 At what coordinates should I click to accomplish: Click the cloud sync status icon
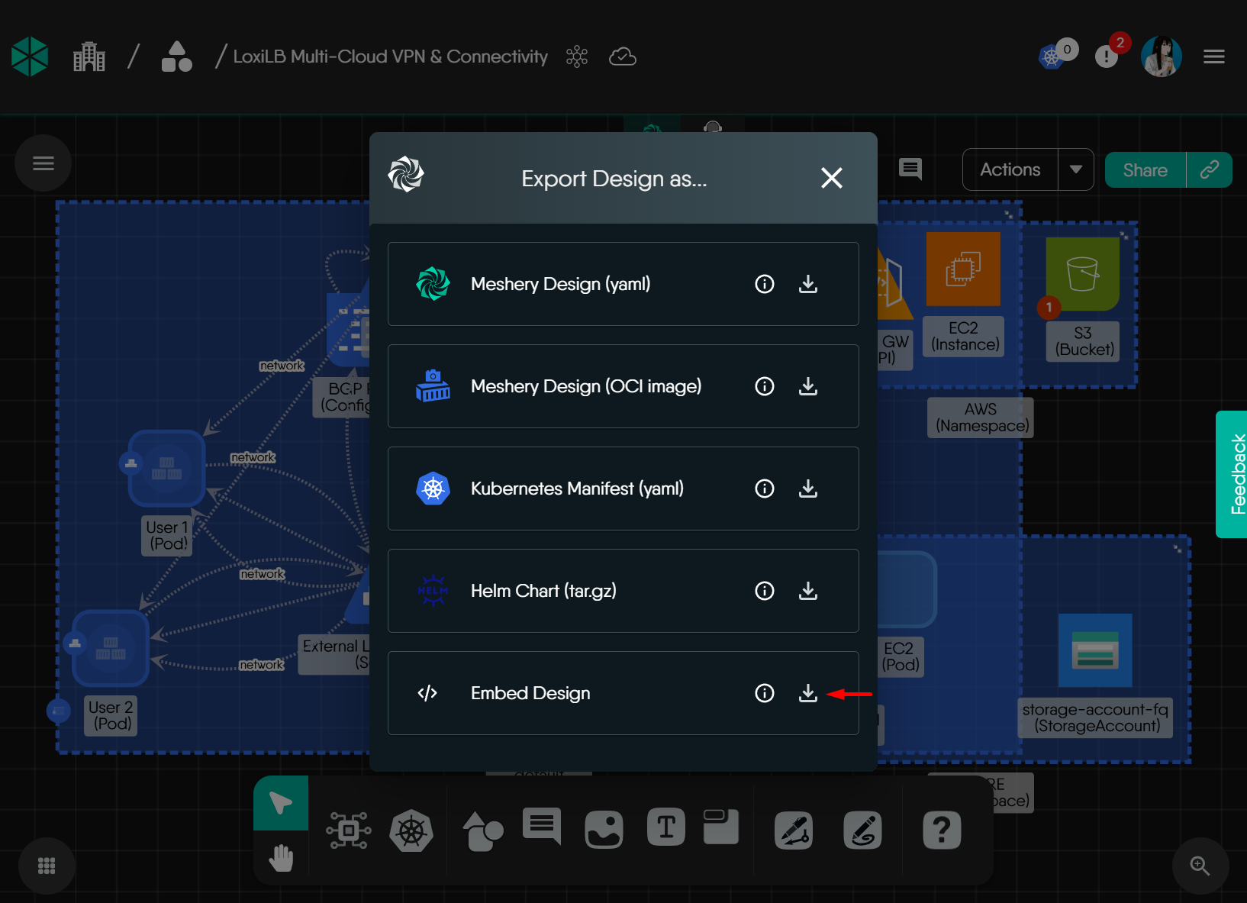623,56
